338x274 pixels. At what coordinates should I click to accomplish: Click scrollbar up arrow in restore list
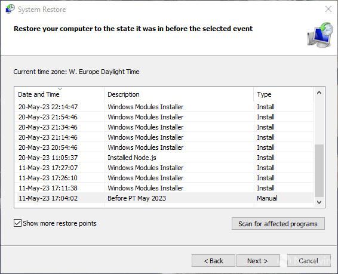[319, 93]
